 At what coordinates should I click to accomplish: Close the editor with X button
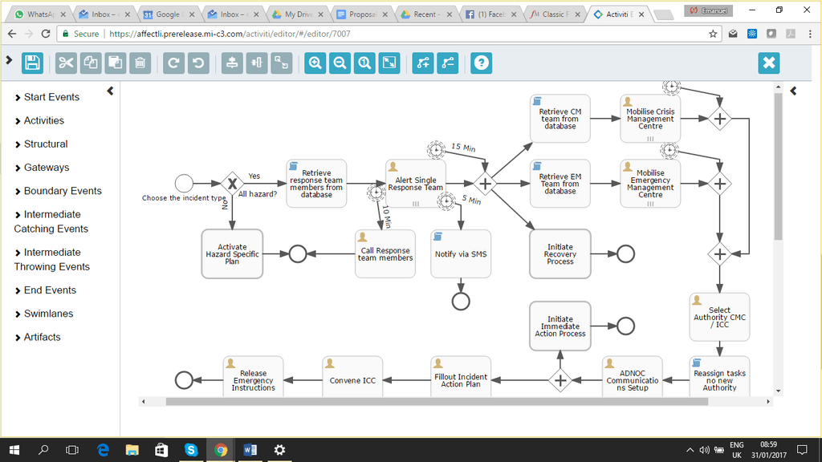click(769, 63)
